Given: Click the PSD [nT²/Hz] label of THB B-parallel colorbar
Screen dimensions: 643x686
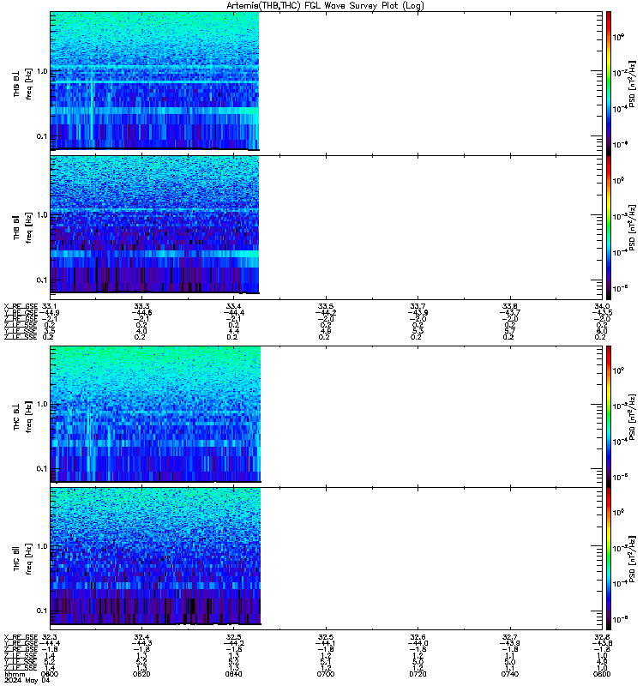Looking at the screenshot, I should (632, 227).
